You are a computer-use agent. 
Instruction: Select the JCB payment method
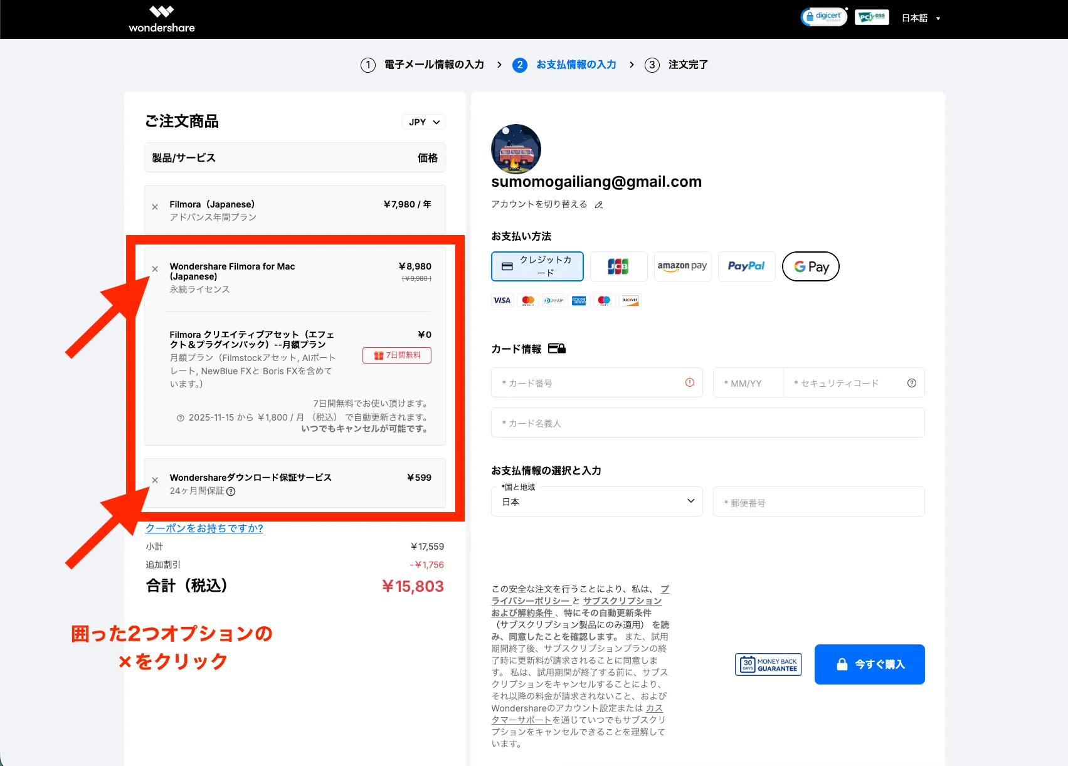tap(618, 266)
